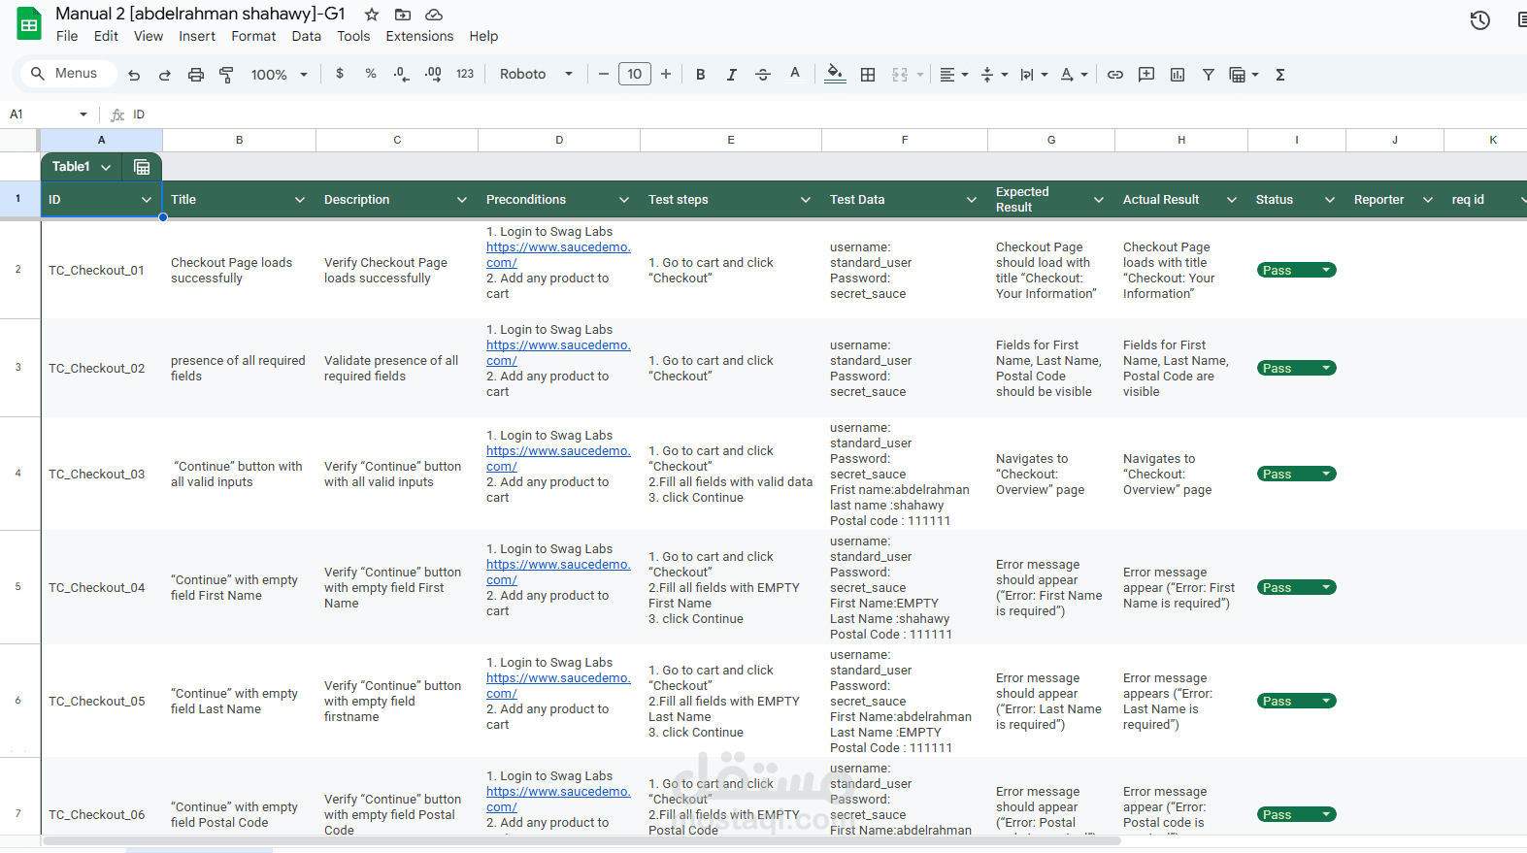Open the Status column header dropdown
The image size is (1527, 853).
[1330, 200]
